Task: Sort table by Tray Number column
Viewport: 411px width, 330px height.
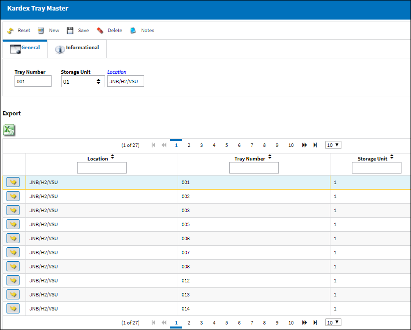Action: click(x=270, y=157)
